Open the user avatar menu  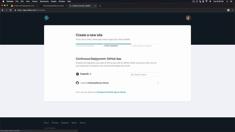point(188,18)
